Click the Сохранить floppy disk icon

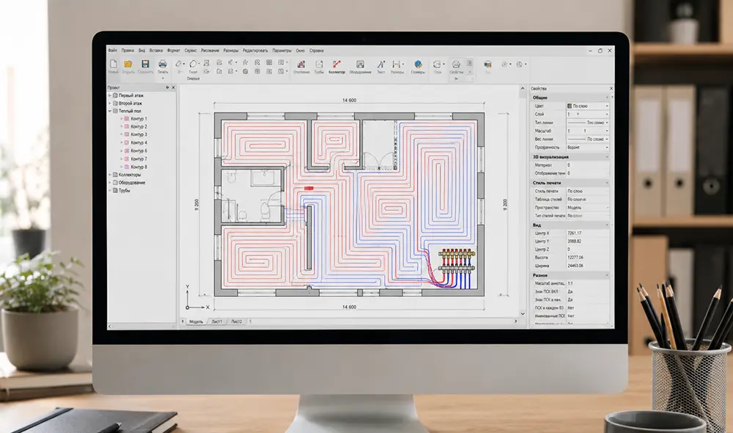pyautogui.click(x=145, y=67)
